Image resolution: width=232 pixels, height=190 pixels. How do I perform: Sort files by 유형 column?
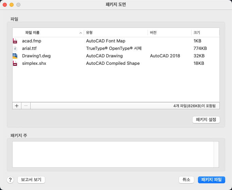[89, 33]
